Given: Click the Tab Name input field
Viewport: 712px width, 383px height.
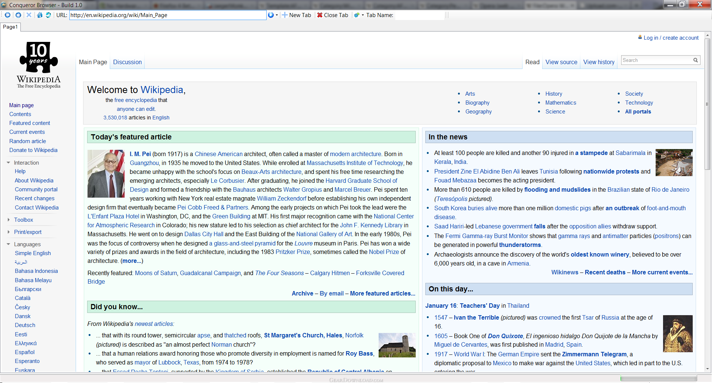Looking at the screenshot, I should pyautogui.click(x=419, y=15).
